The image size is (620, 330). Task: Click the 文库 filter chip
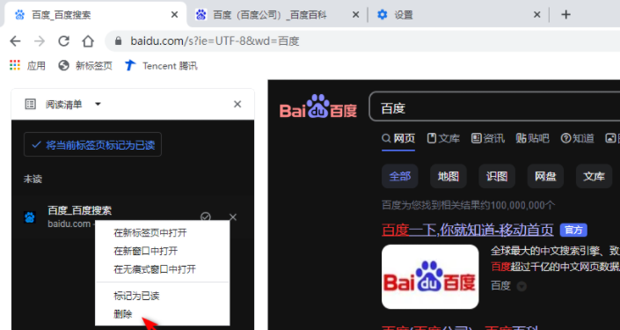click(x=594, y=176)
